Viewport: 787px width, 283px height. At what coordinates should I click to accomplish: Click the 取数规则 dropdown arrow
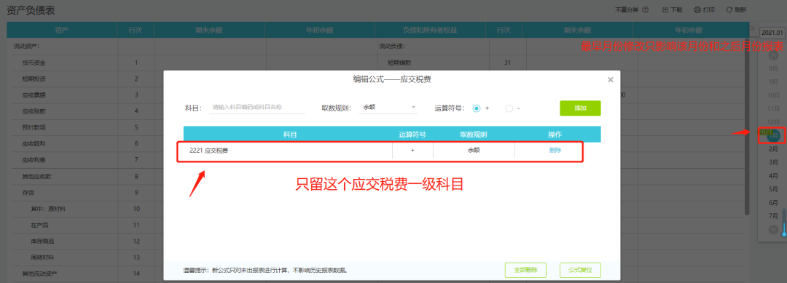[414, 107]
